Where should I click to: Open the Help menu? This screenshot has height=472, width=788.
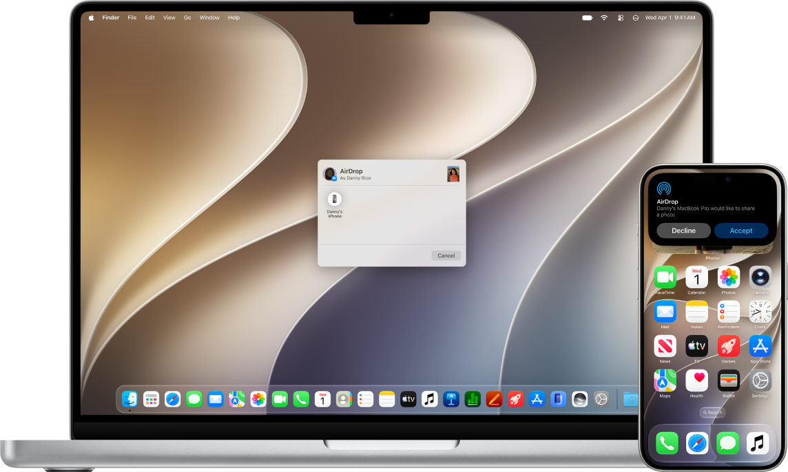(234, 18)
